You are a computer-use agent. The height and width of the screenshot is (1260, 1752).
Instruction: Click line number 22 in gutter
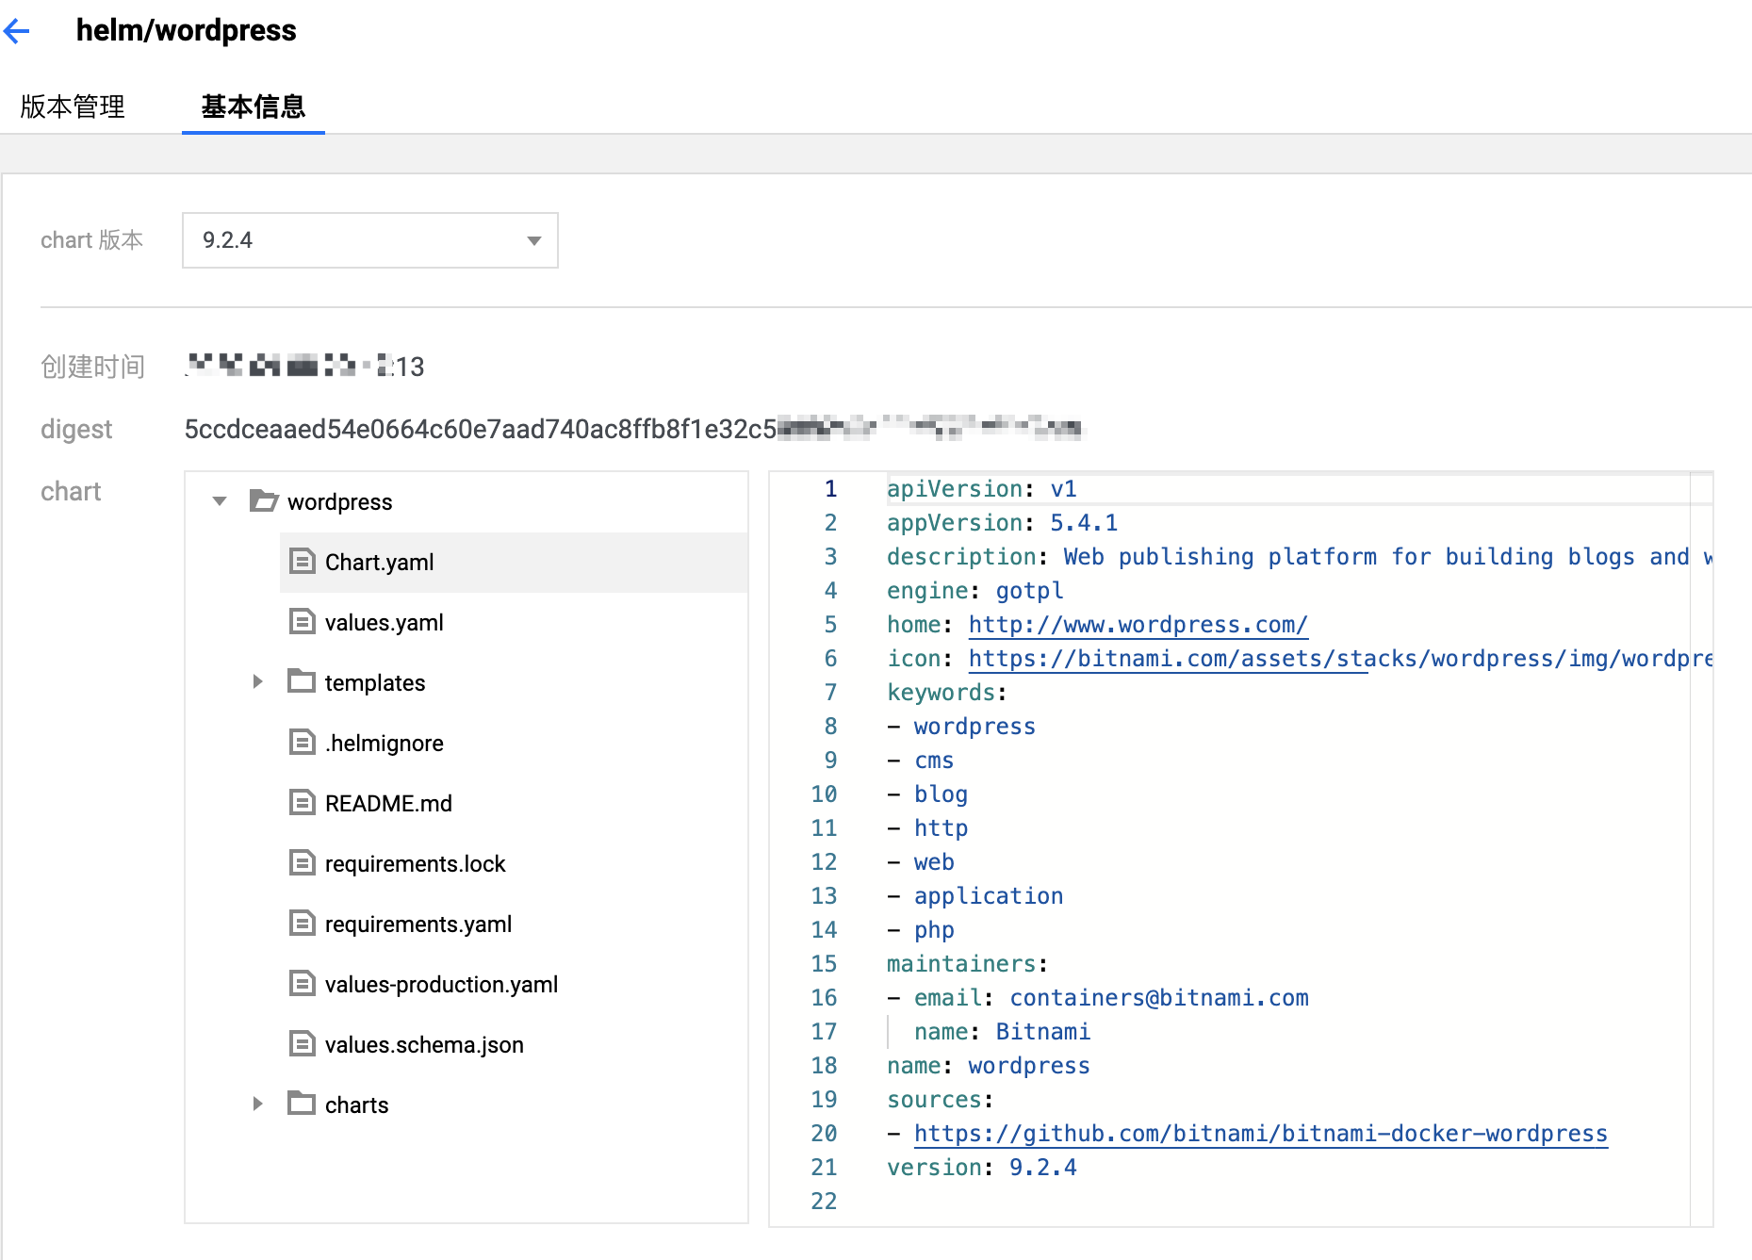tap(824, 1202)
